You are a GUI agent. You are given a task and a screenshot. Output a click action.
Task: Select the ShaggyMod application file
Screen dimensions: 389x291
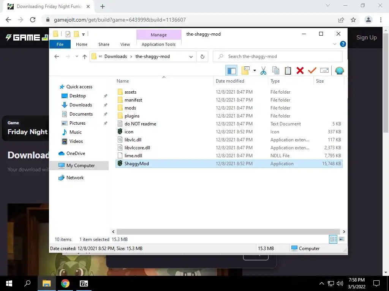point(229,164)
